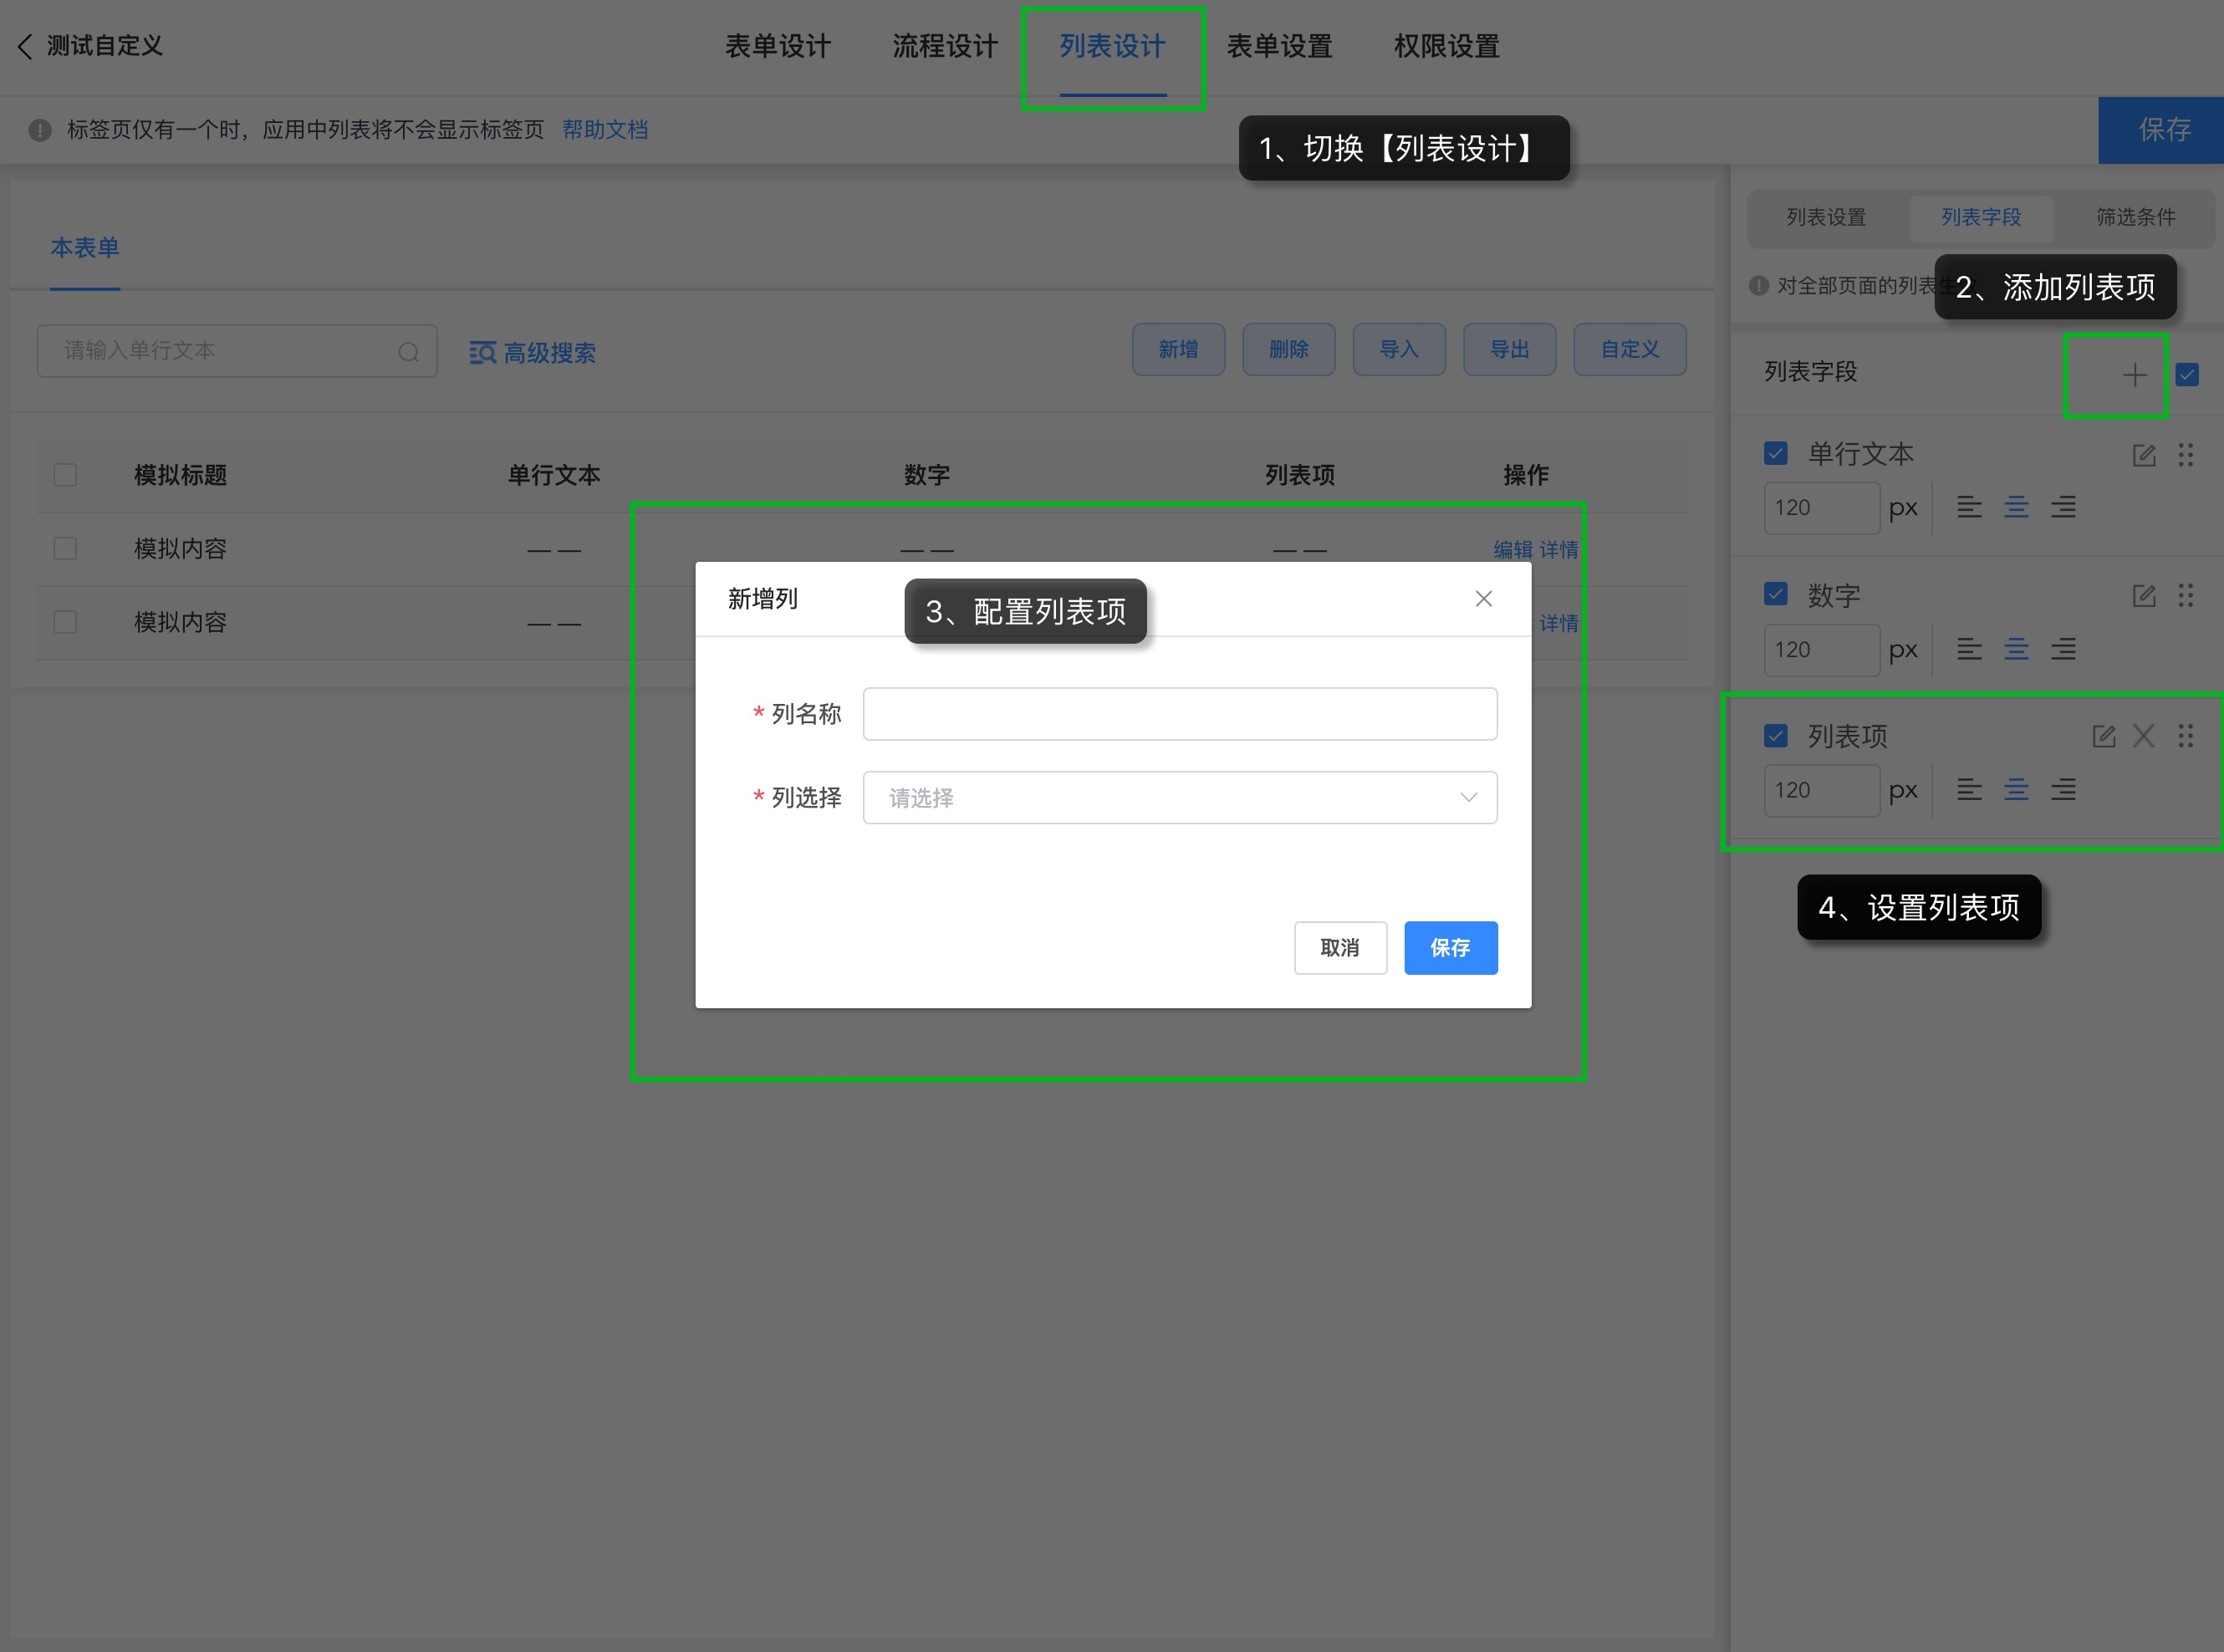Switch to 筛选条件 panel tab
The image size is (2224, 1652).
click(x=2135, y=217)
